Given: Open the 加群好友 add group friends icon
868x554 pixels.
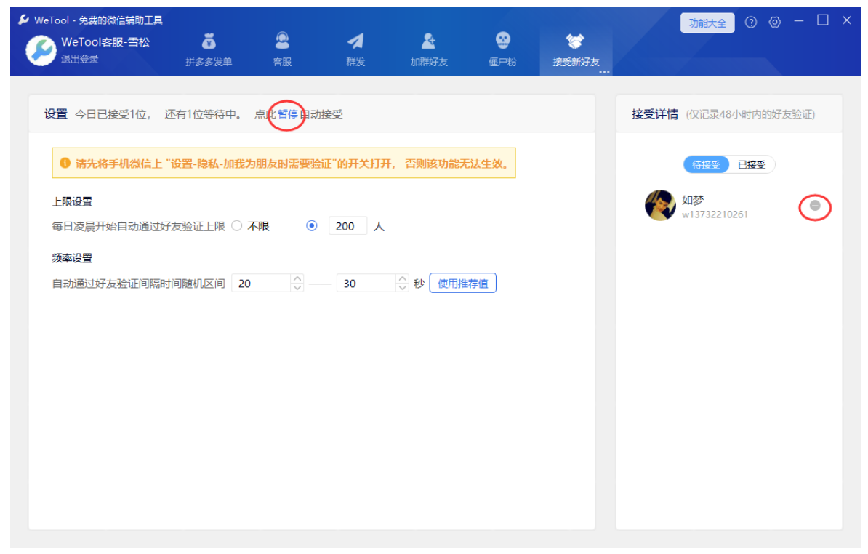Looking at the screenshot, I should [x=428, y=49].
